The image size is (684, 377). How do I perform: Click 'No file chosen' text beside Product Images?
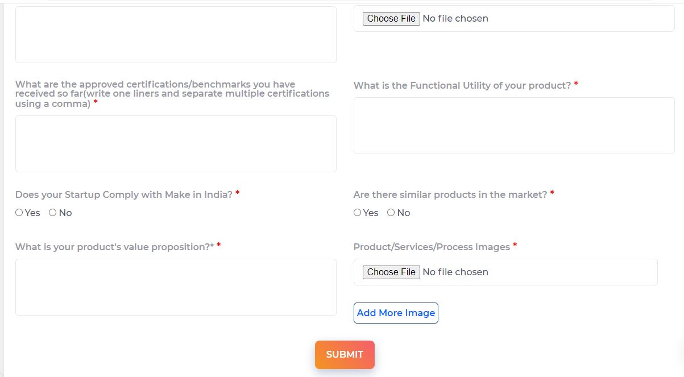[x=455, y=272]
